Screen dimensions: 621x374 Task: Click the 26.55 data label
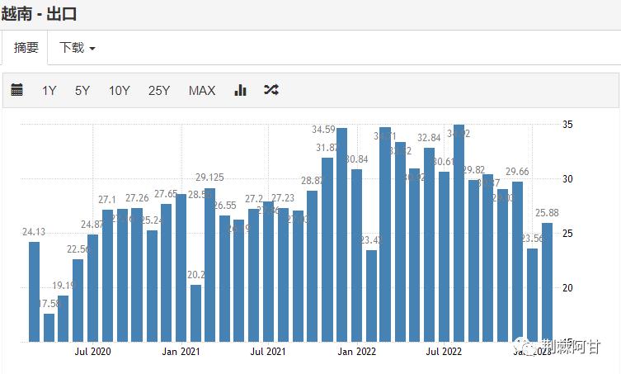(224, 206)
